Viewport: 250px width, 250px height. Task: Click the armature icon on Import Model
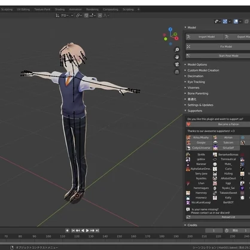pos(188,36)
